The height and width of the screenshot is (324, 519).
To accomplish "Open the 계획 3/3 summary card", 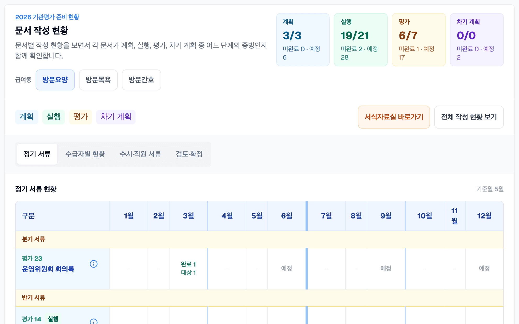I will [x=303, y=40].
